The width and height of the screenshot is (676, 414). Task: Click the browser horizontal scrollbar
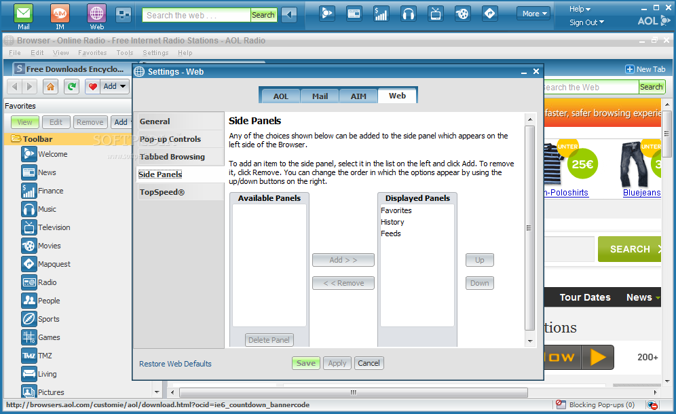354,392
